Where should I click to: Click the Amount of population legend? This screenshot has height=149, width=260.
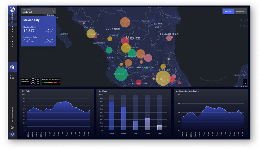click(x=30, y=81)
